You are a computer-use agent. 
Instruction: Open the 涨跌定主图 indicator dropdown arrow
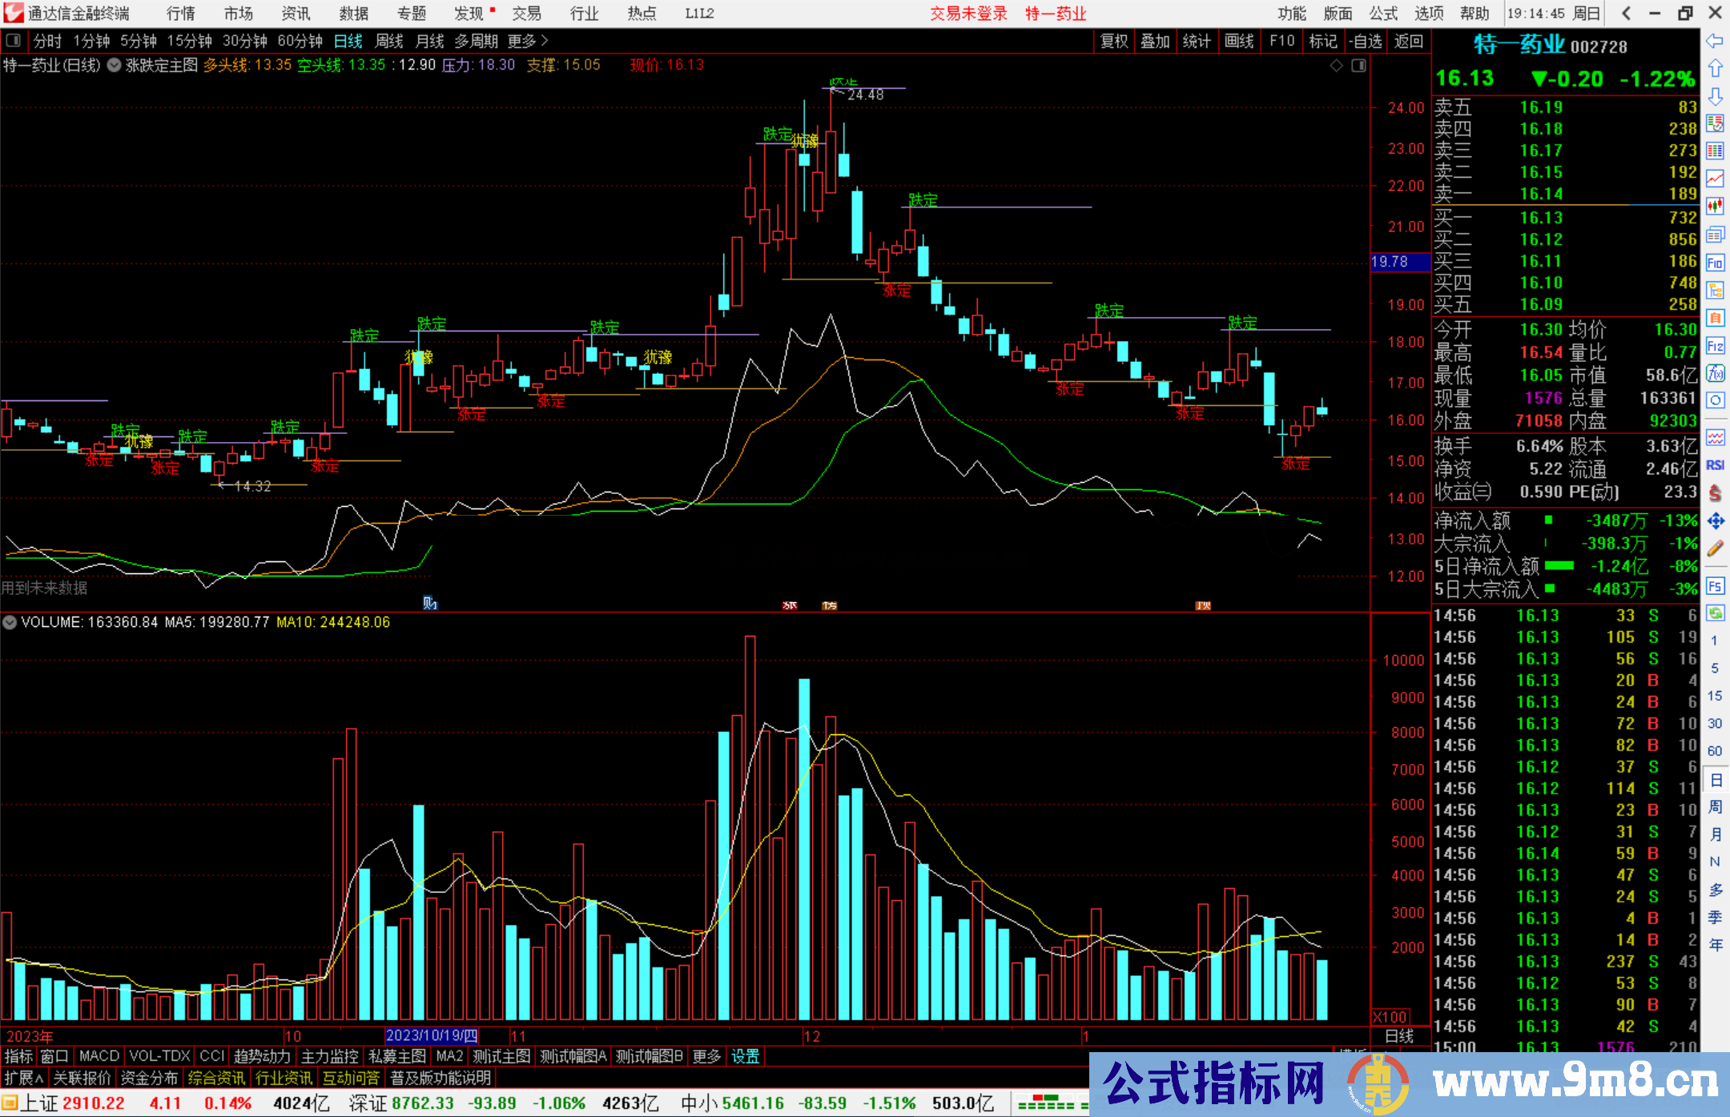[115, 66]
